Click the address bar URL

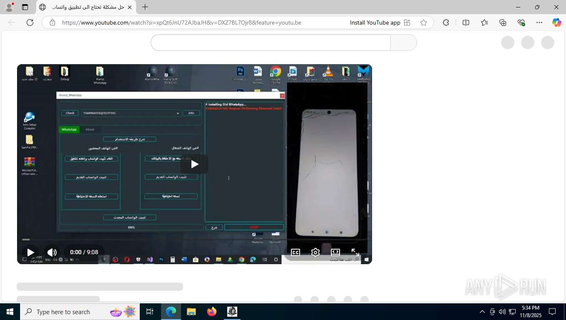181,22
